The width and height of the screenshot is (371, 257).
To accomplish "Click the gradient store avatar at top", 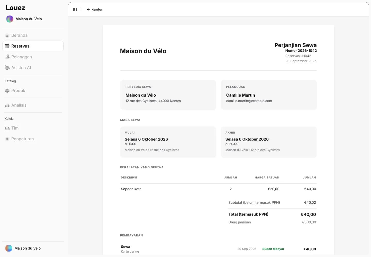I will tap(10, 19).
